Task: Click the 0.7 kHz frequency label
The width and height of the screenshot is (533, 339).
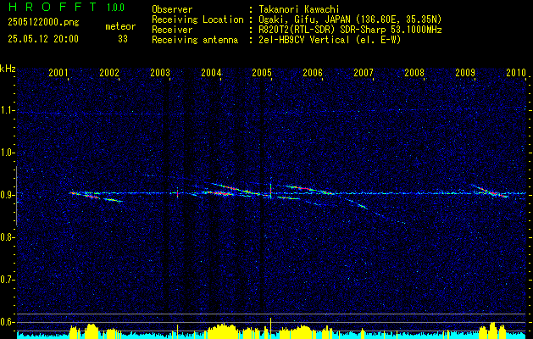Action: tap(7, 280)
